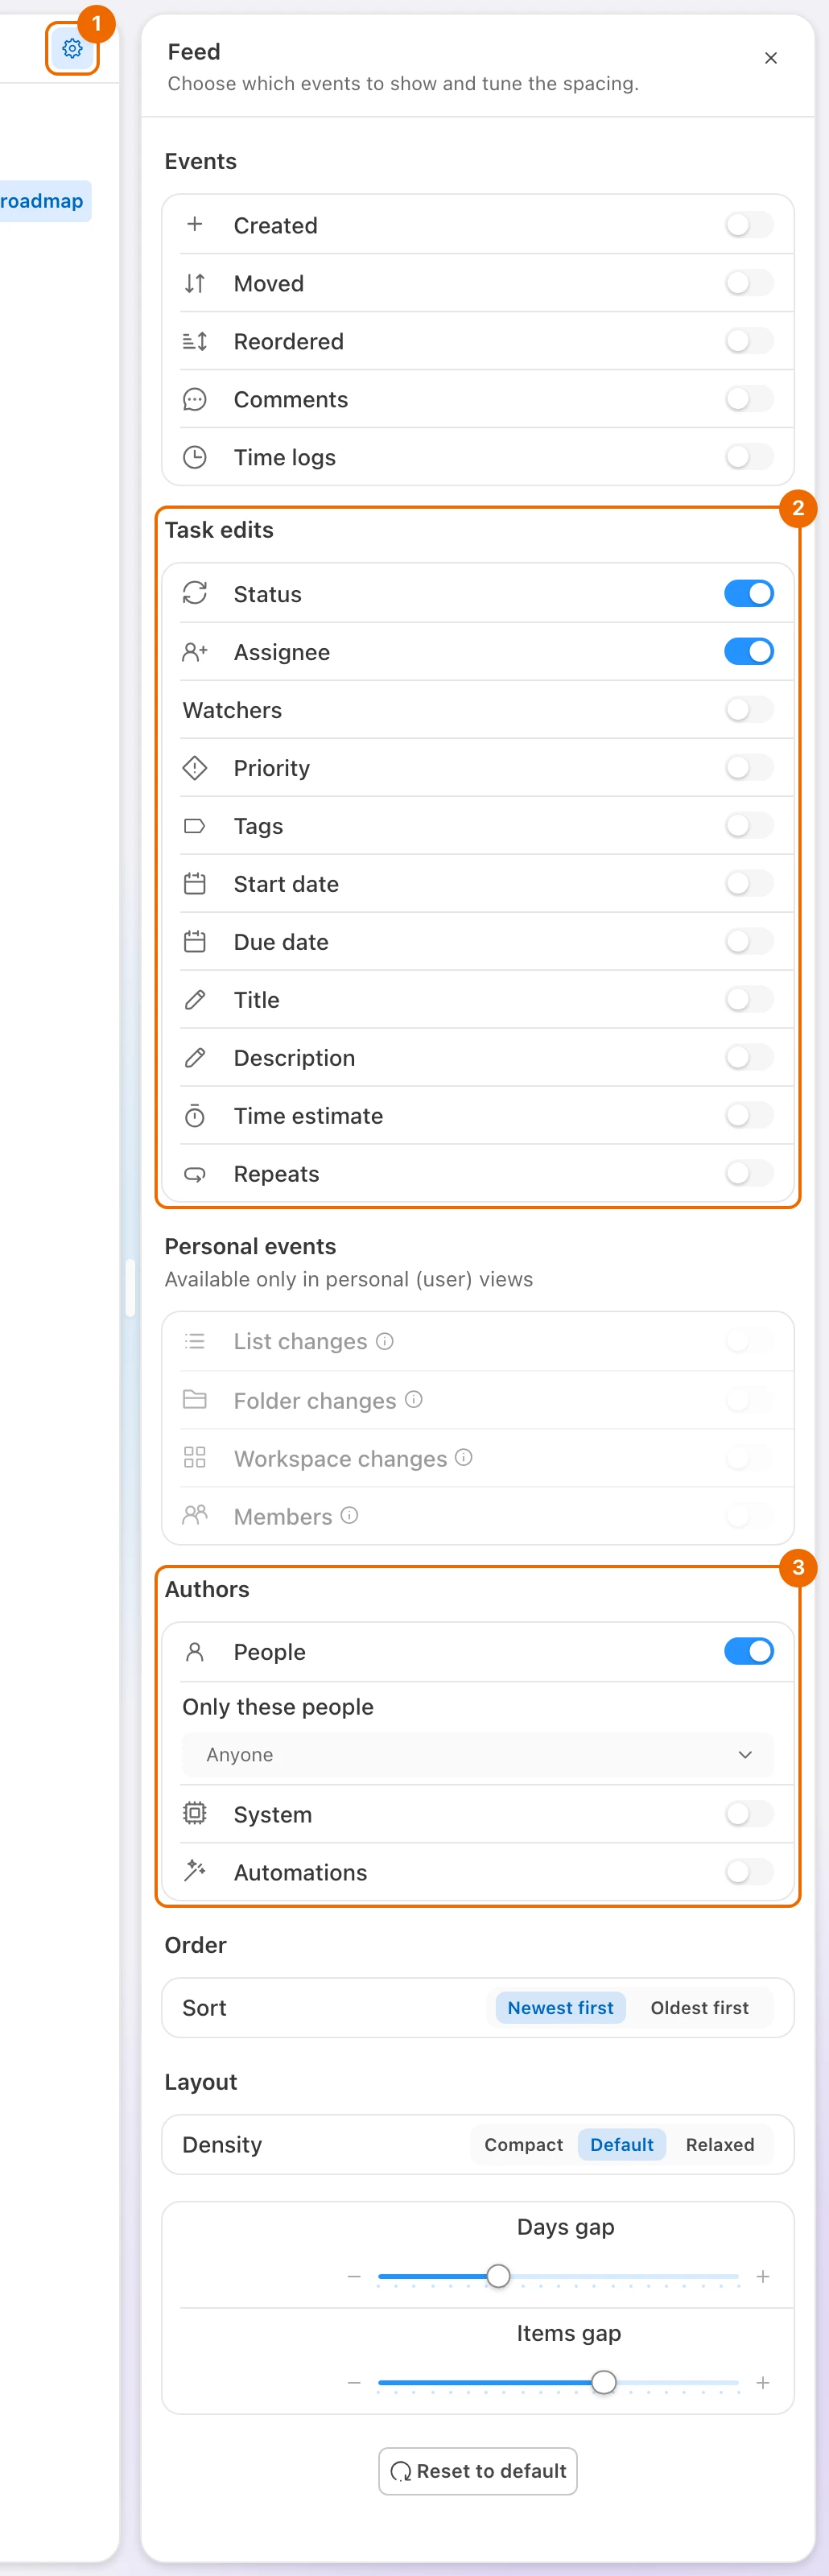This screenshot has width=829, height=2576.
Task: Open the Anyone people dropdown
Action: [478, 1755]
